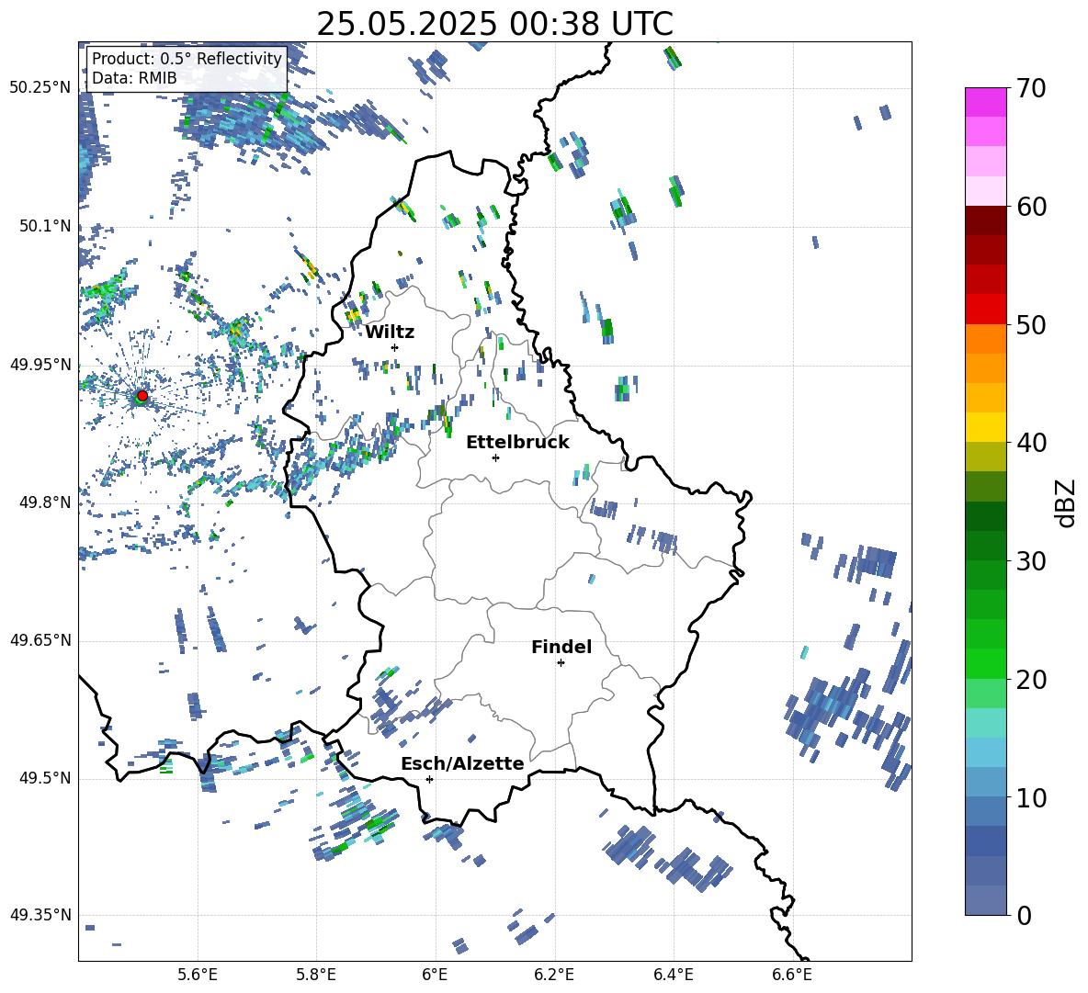Viewport: 1088px width, 993px height.
Task: Click the 'Esch/Alzette' city label
Action: (x=462, y=763)
